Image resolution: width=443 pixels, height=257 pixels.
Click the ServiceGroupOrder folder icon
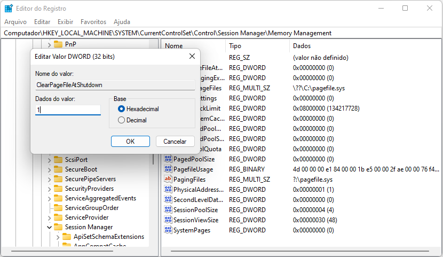pos(58,208)
